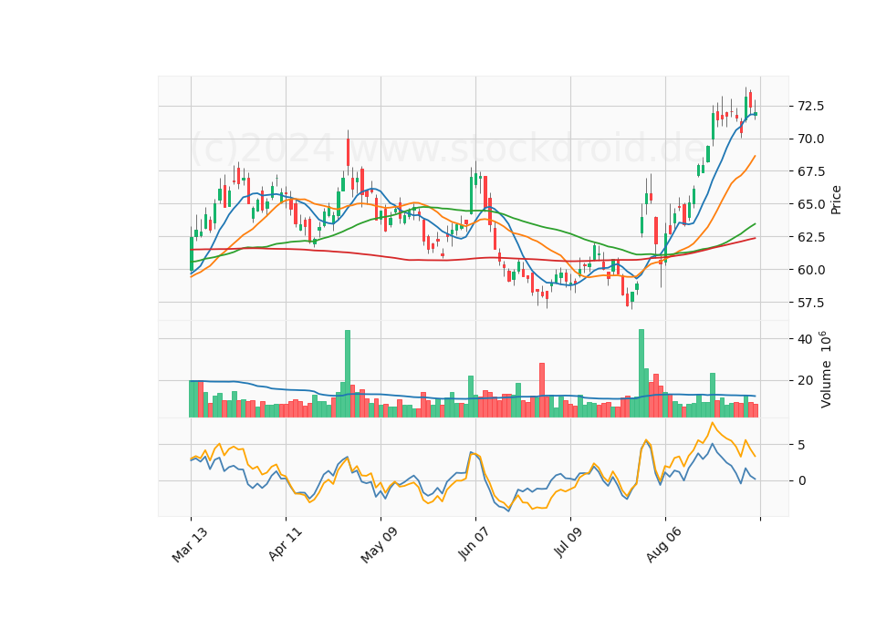The height and width of the screenshot is (629, 876).
Task: Click the Volume axis title
Action: (826, 369)
